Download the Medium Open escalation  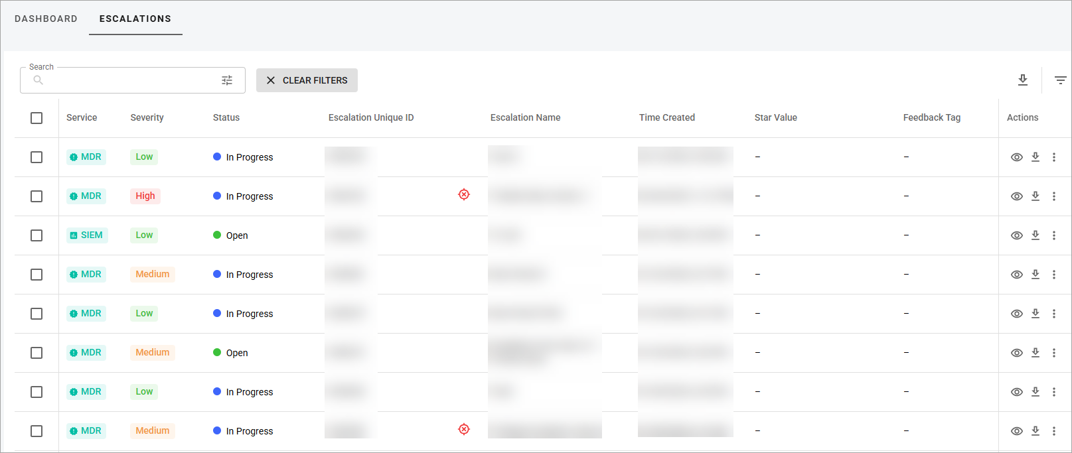pos(1035,352)
